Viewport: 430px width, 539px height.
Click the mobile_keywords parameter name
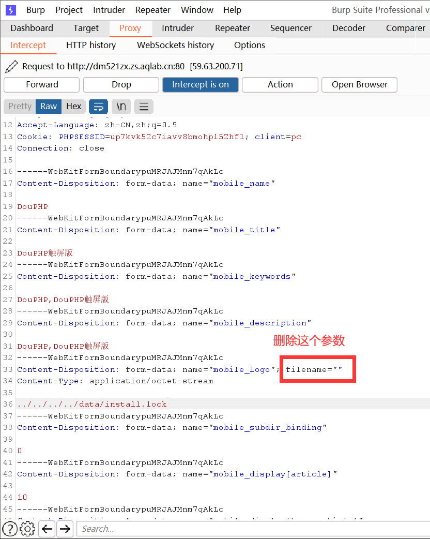click(x=252, y=276)
